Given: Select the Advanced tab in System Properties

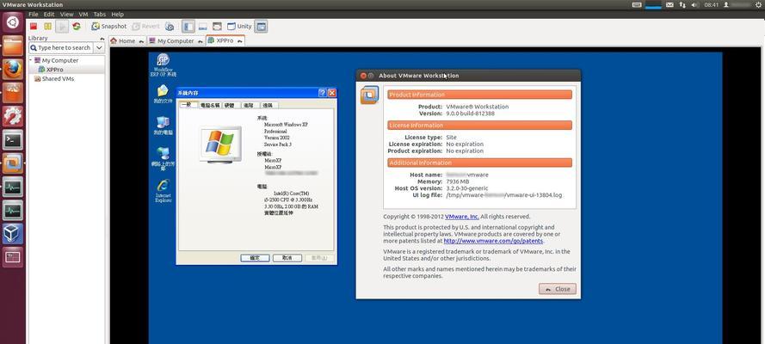Looking at the screenshot, I should pyautogui.click(x=249, y=105).
